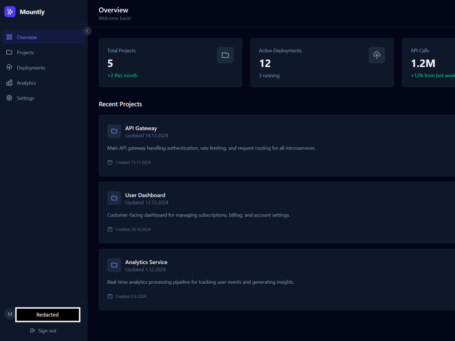Click the API Gateway description text
455x341 pixels.
click(211, 148)
